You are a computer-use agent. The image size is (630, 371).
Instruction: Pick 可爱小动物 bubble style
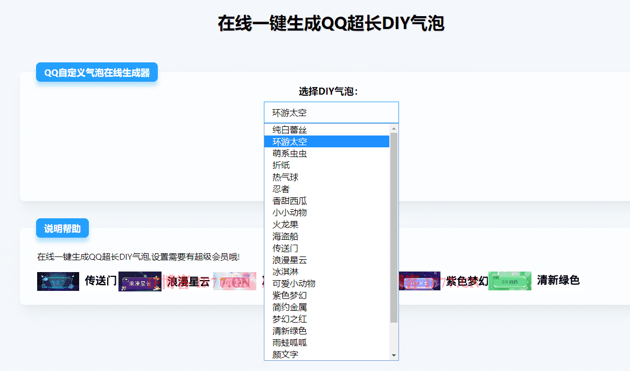tap(327, 283)
